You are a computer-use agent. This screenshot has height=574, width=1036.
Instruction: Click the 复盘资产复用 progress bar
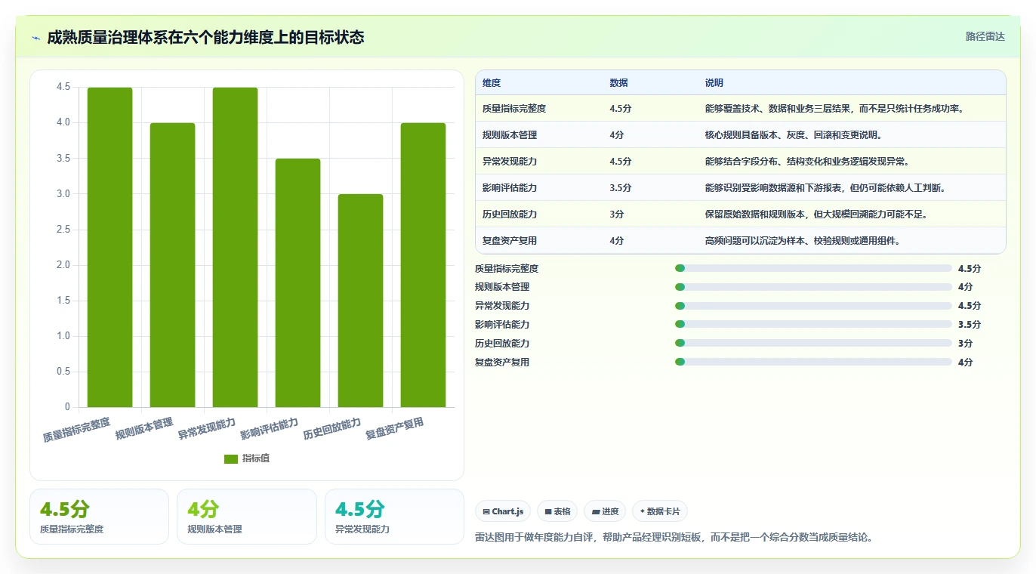coord(813,362)
